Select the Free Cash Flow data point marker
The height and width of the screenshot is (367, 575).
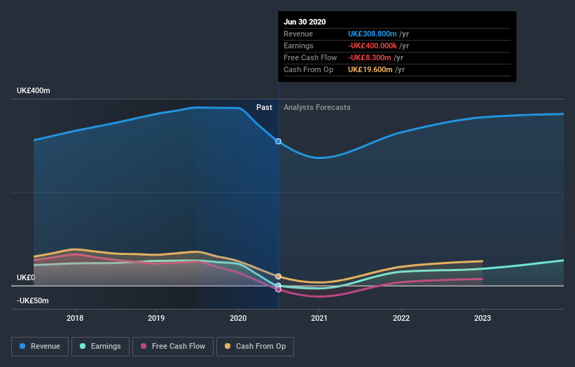pyautogui.click(x=278, y=290)
